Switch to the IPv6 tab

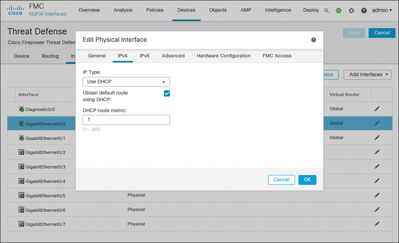144,56
